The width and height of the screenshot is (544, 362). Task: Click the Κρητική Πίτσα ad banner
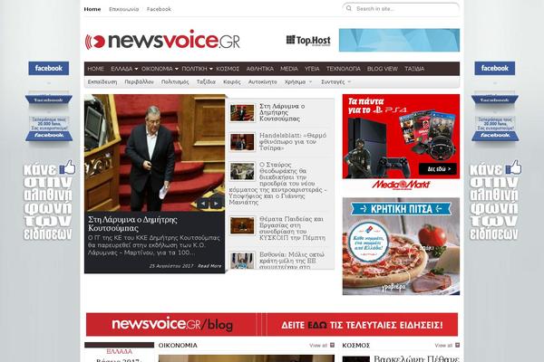coord(401,246)
